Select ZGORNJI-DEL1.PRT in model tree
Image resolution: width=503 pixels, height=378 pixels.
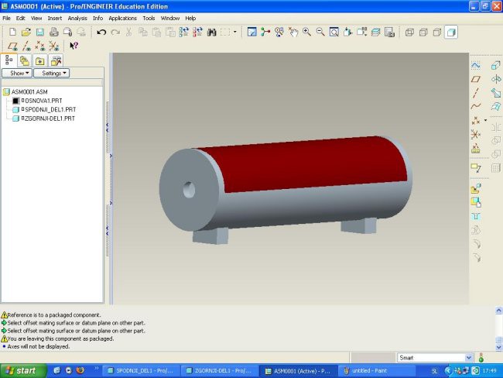[50, 119]
